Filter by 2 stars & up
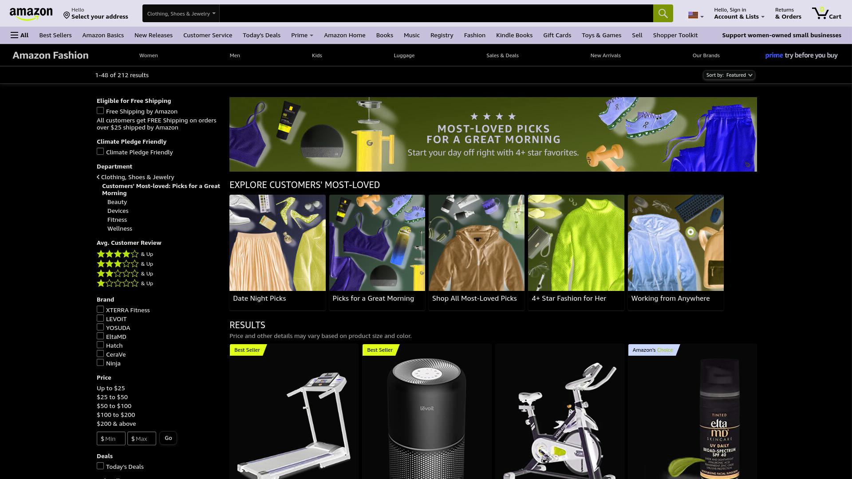This screenshot has height=479, width=852. pos(125,274)
